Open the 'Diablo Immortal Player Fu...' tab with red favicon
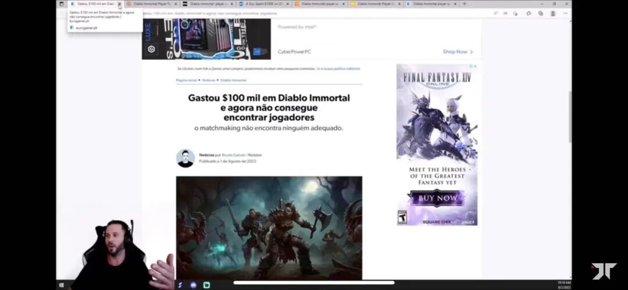The image size is (628, 290). (151, 3)
